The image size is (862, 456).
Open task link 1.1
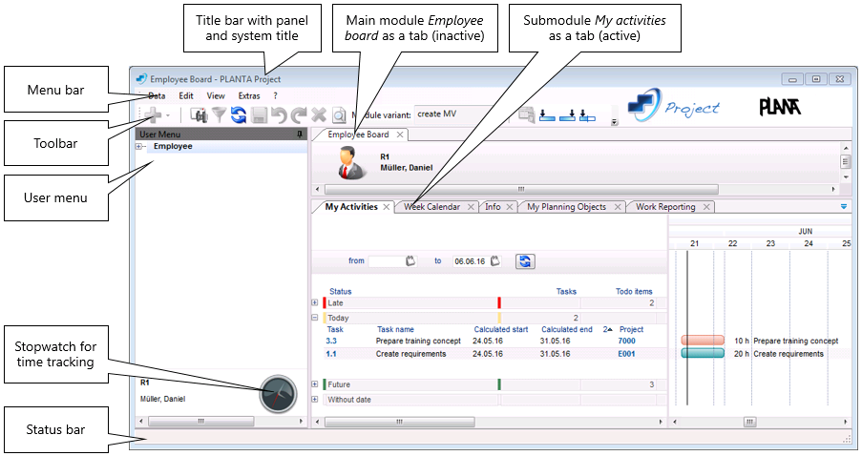tap(331, 354)
